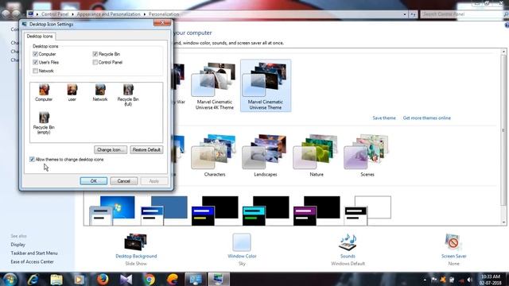The width and height of the screenshot is (509, 286).
Task: Click the volume icon in the system tray
Action: coord(469,280)
